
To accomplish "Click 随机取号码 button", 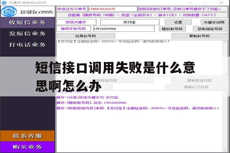I will 172,29.
